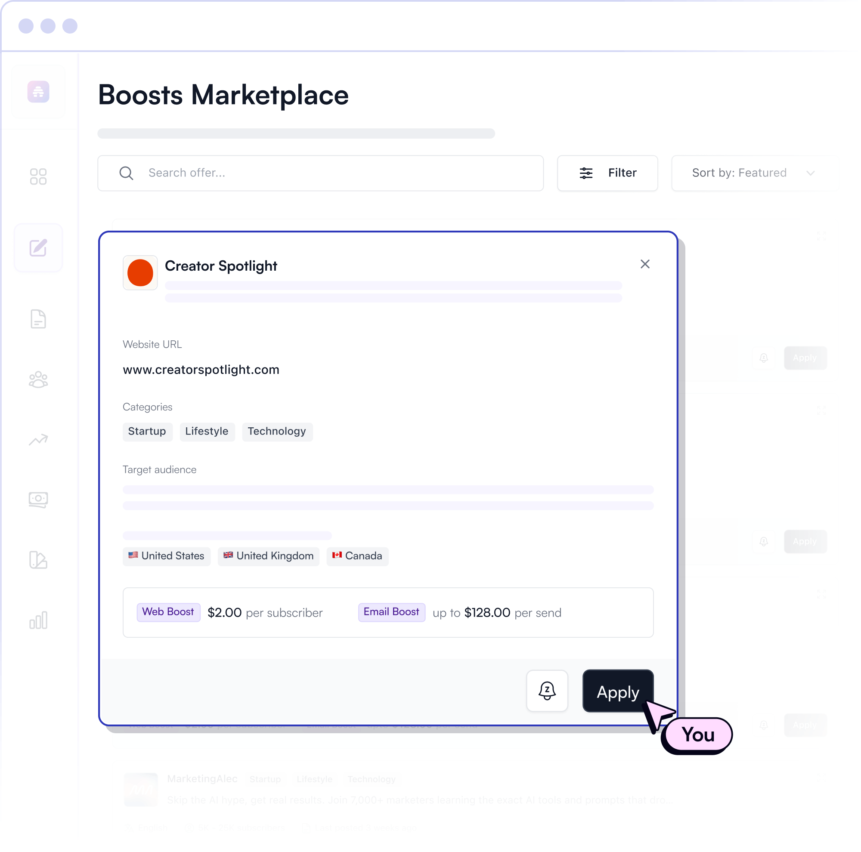Image resolution: width=861 pixels, height=852 pixels.
Task: Click the up to $128.00 per send text
Action: click(497, 613)
